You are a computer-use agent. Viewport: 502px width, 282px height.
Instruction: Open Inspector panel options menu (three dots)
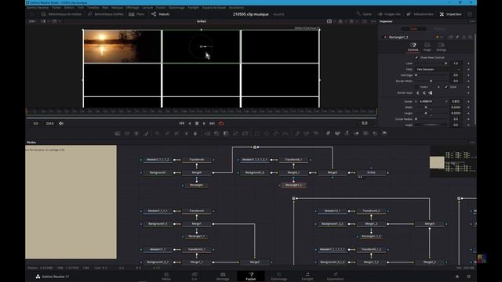pos(472,21)
